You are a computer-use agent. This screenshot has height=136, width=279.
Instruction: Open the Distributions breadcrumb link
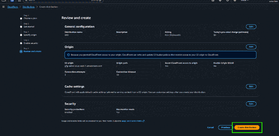(x=28, y=7)
